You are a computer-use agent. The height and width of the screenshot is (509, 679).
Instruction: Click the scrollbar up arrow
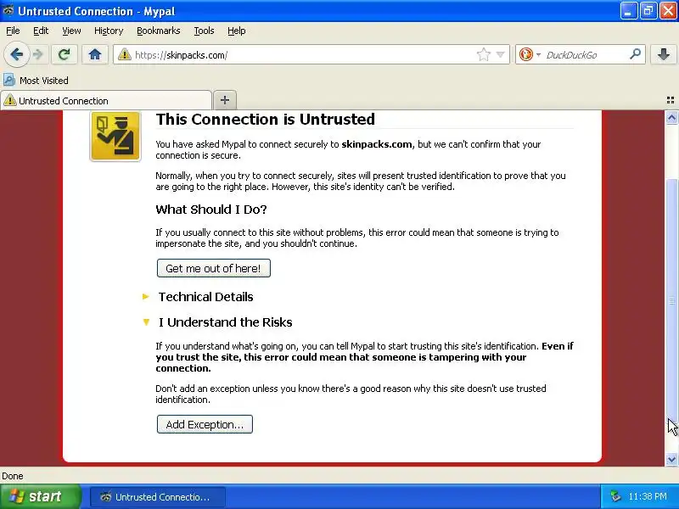(671, 117)
